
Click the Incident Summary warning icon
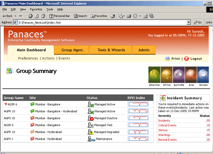click(x=163, y=98)
